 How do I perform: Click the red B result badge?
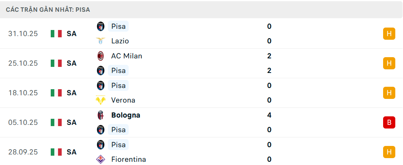point(389,122)
